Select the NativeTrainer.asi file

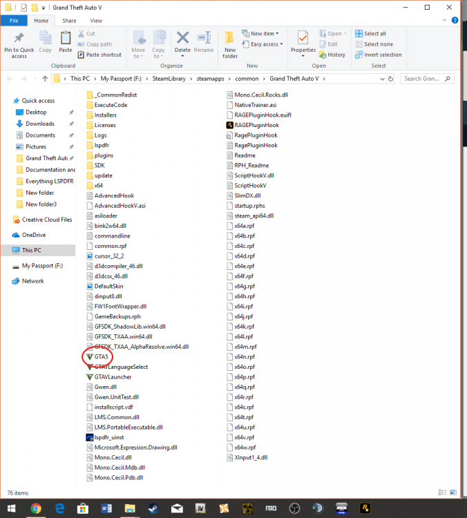pyautogui.click(x=251, y=105)
